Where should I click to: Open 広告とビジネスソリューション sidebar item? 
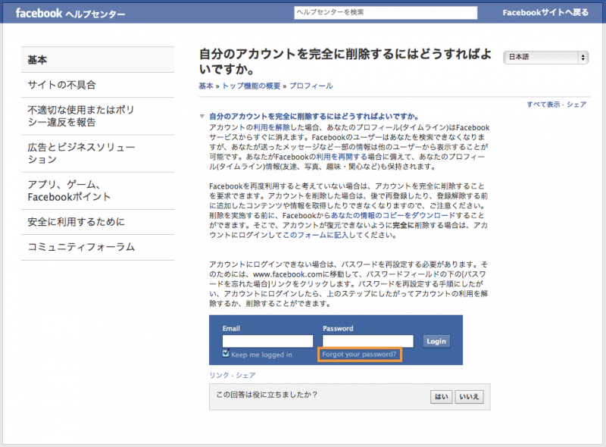tap(98, 154)
